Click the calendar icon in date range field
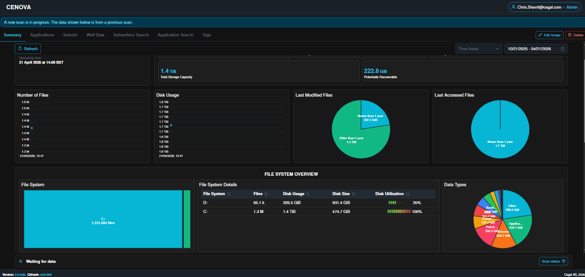 click(x=563, y=49)
